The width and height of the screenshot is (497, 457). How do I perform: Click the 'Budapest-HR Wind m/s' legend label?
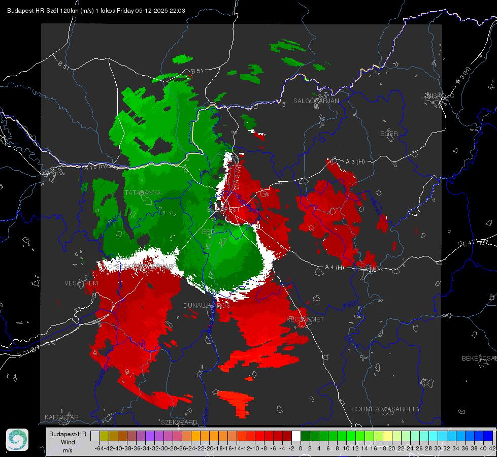68,442
